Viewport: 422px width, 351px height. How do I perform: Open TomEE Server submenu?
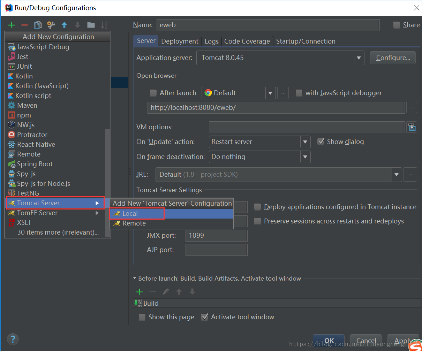click(x=55, y=213)
